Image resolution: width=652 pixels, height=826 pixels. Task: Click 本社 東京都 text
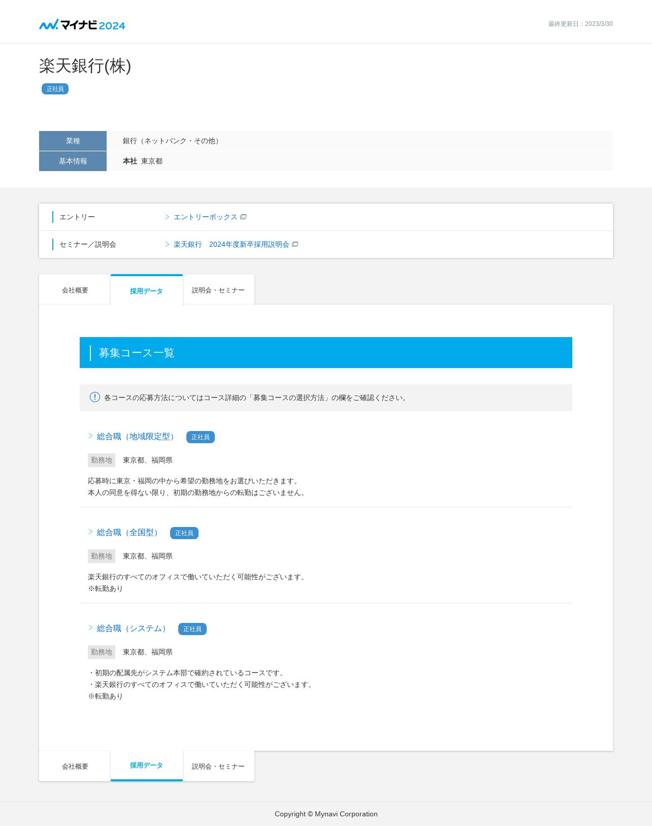click(x=143, y=161)
